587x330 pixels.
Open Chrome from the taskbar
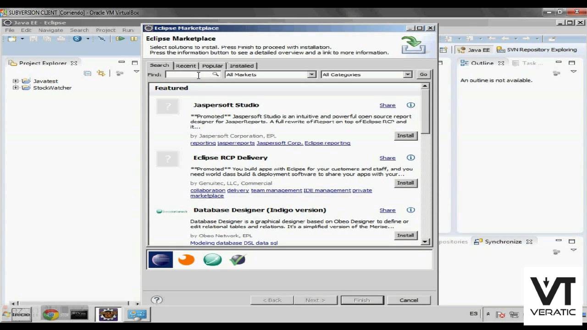[x=51, y=314]
